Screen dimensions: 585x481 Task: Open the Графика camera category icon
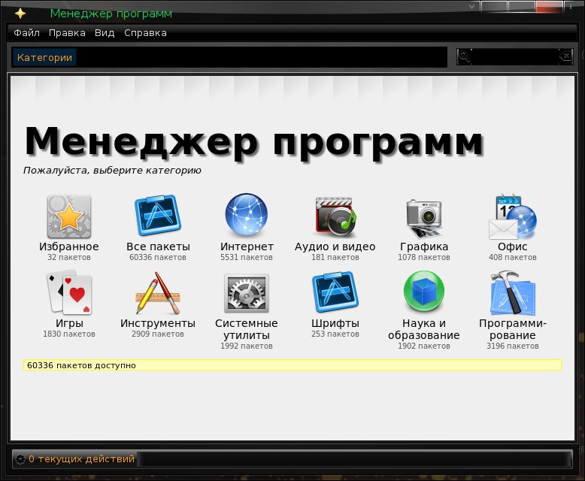click(424, 219)
